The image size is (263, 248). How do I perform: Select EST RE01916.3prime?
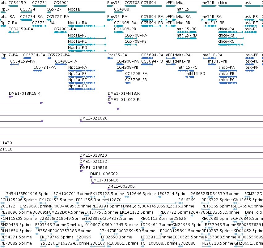pyautogui.click(x=22, y=197)
